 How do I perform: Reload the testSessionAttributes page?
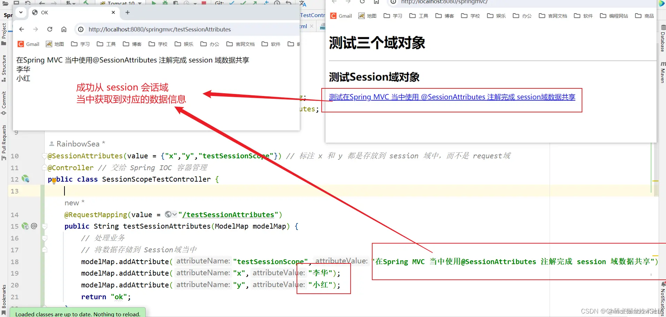coord(50,29)
